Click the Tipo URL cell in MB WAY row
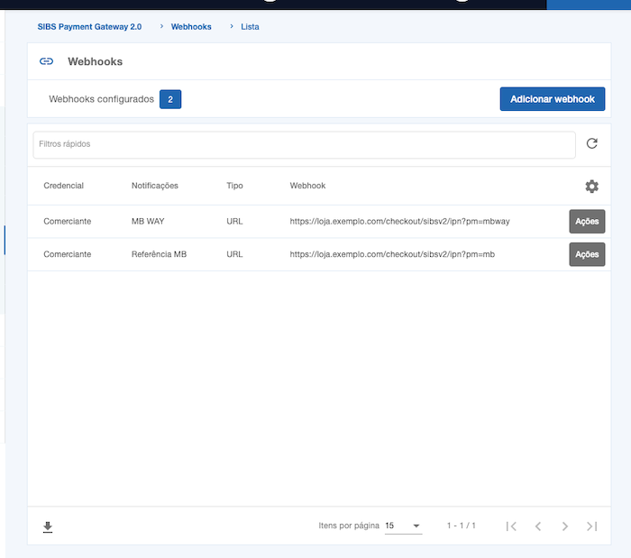This screenshot has height=558, width=631. 234,221
